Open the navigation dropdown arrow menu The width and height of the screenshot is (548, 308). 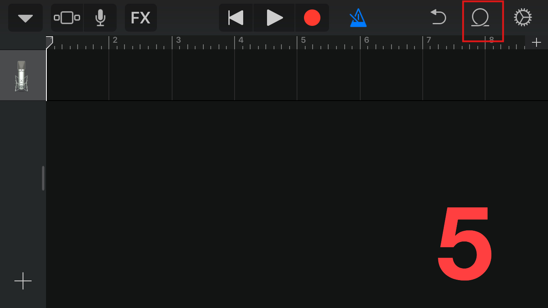coord(25,18)
